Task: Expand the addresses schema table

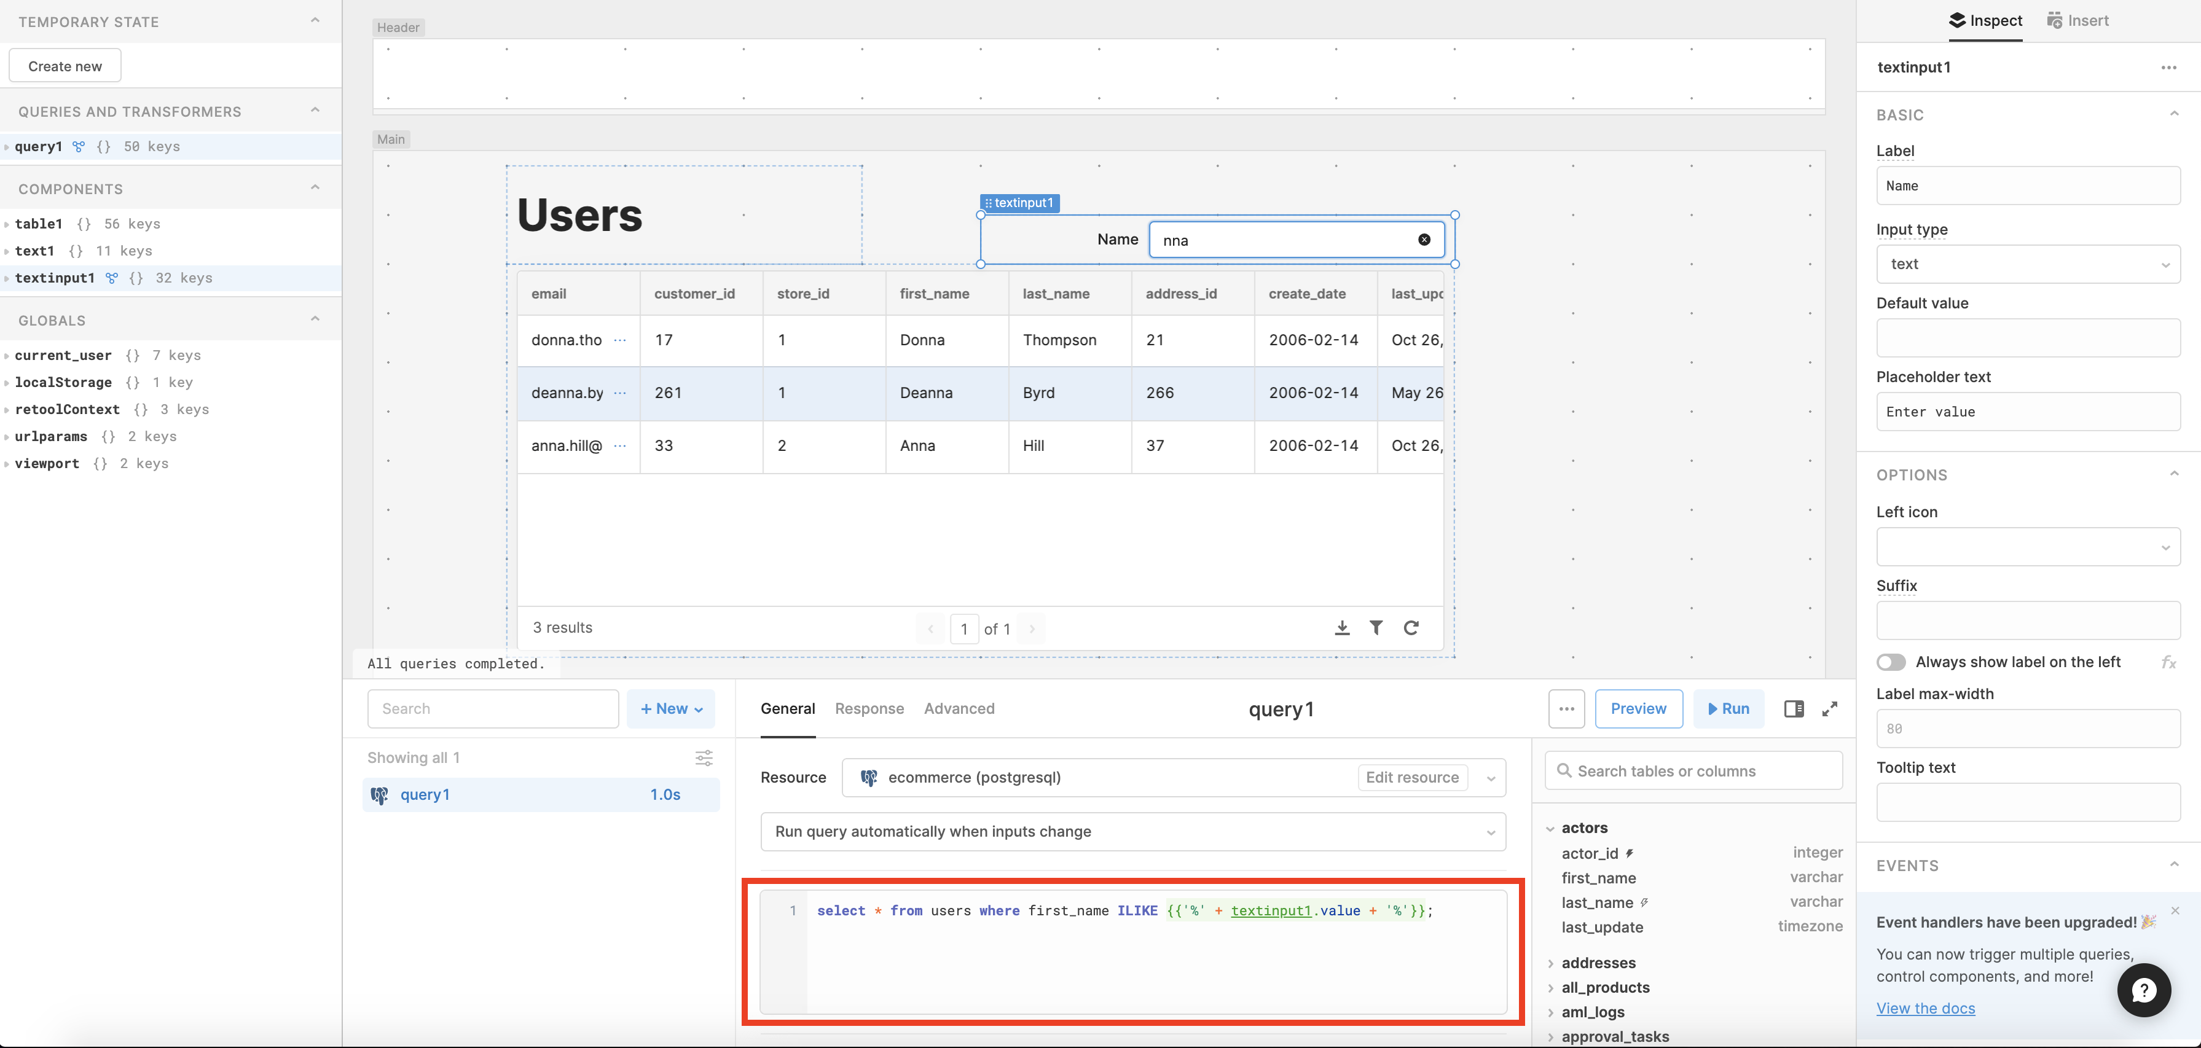Action: (x=1551, y=963)
